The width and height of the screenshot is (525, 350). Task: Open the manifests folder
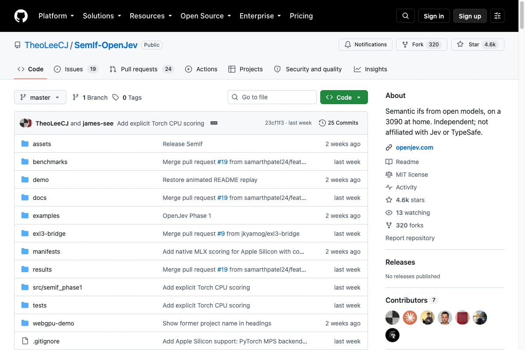(46, 252)
